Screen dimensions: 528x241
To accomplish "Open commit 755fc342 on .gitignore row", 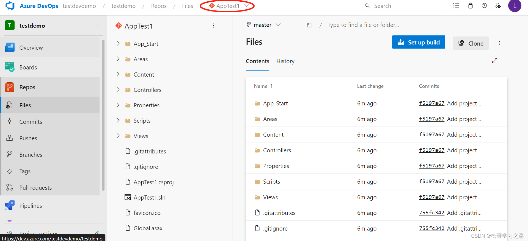I will click(431, 228).
